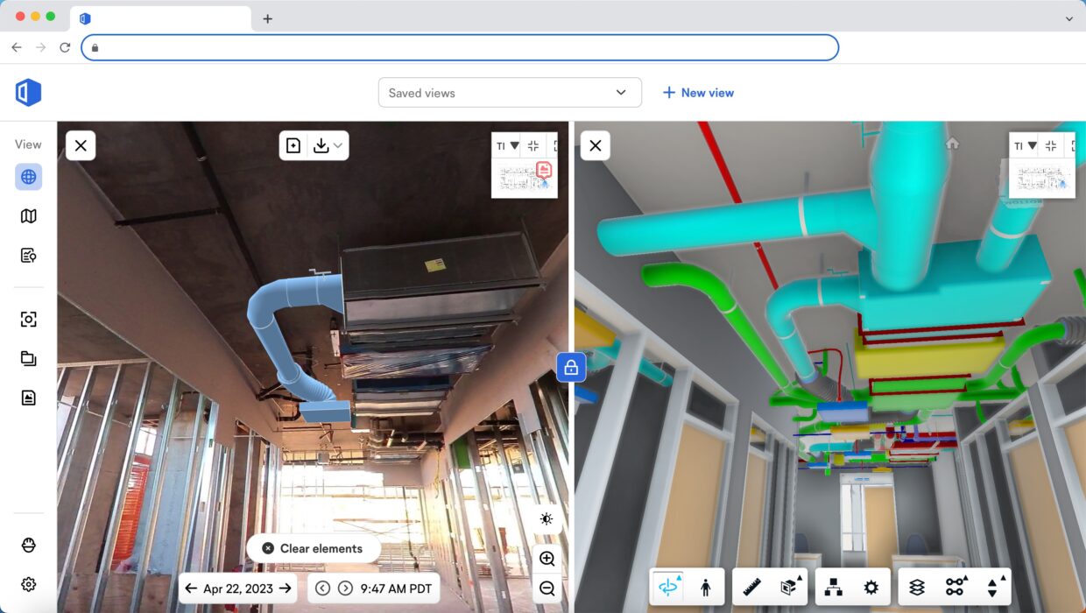Click the layers icon in the BIM toolbar
Image resolution: width=1086 pixels, height=613 pixels.
(918, 585)
